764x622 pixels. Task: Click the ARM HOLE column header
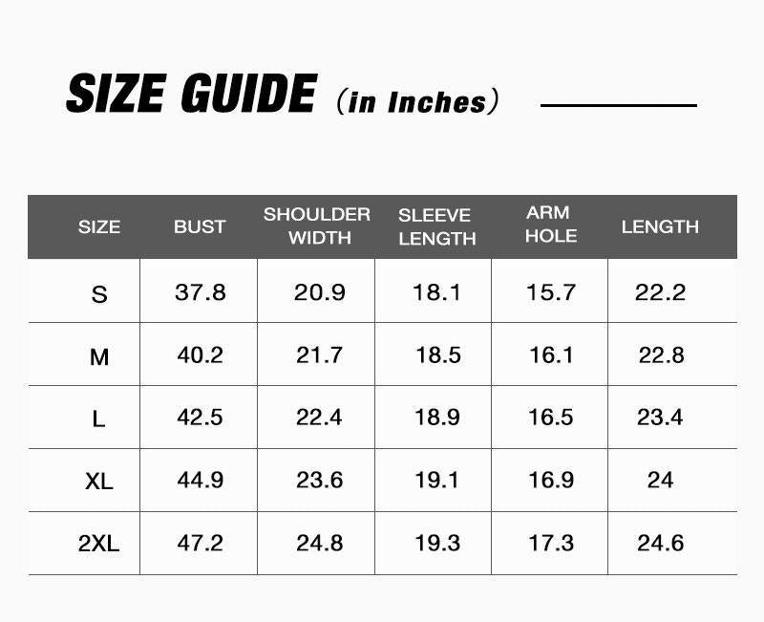(550, 225)
